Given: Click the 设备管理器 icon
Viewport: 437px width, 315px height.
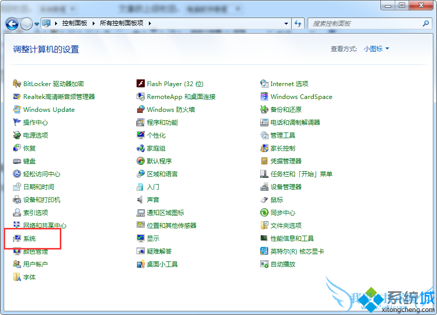Looking at the screenshot, I should point(264,187).
